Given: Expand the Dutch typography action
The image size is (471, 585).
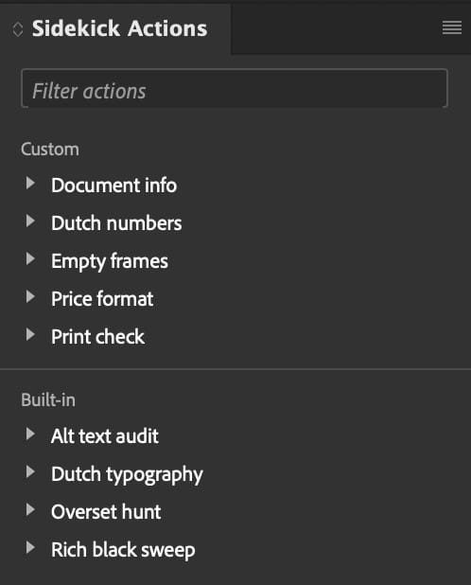Looking at the screenshot, I should [30, 471].
